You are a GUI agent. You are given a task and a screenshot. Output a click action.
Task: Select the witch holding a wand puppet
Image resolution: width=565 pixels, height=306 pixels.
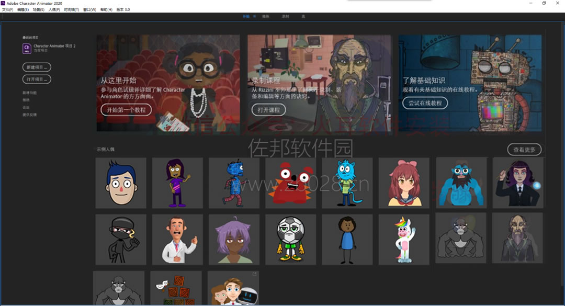pyautogui.click(x=518, y=183)
